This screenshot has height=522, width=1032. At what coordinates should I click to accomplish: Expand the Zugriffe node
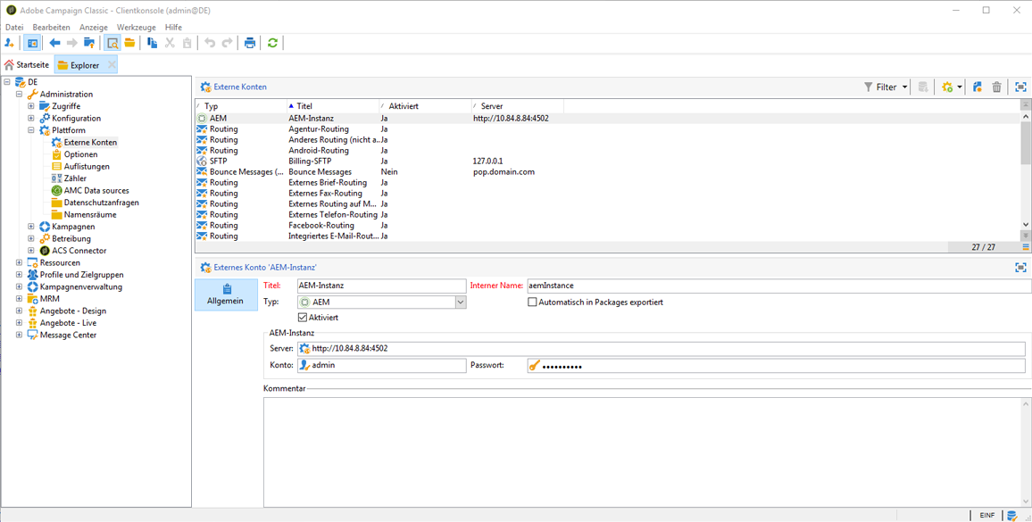click(31, 106)
